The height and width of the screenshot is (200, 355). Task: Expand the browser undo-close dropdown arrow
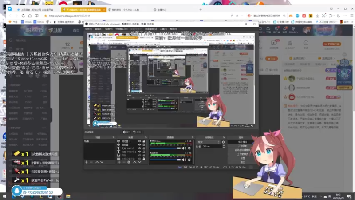click(334, 16)
